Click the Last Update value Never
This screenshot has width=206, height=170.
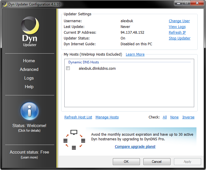(125, 27)
